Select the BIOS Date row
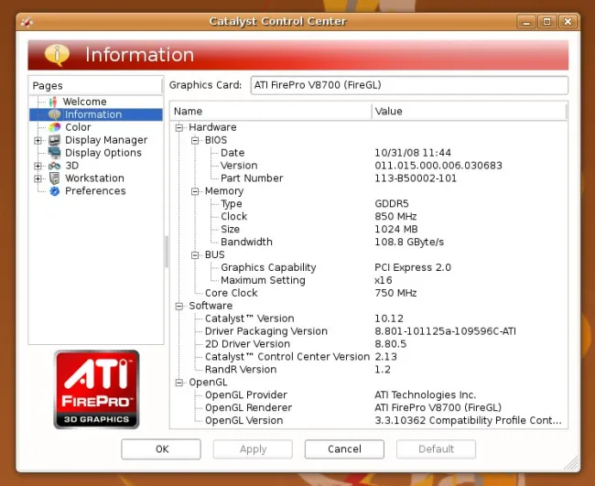This screenshot has height=486, width=595. point(368,153)
